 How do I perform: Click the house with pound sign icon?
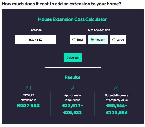(x=117, y=88)
